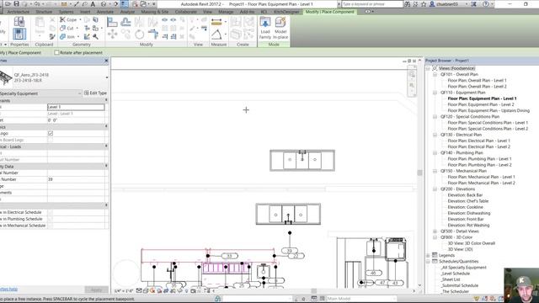Image resolution: width=539 pixels, height=303 pixels.
Task: Open the Specialty Equipment filter dropdown
Action: [x=79, y=93]
